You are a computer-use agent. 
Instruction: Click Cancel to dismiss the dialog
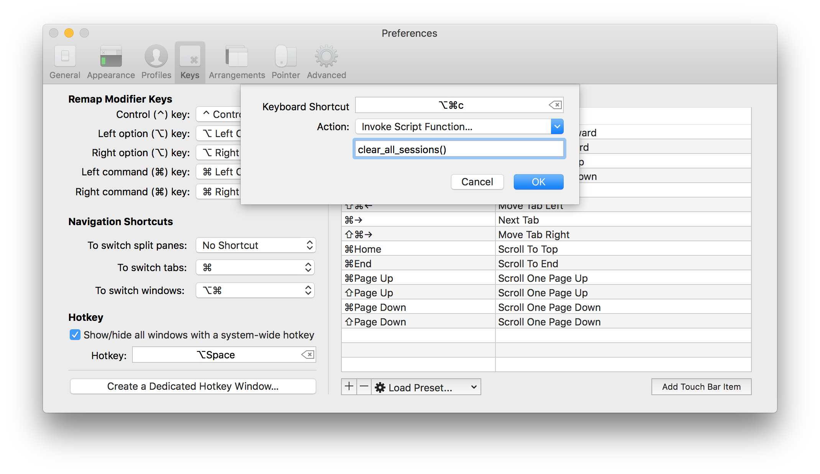(476, 182)
